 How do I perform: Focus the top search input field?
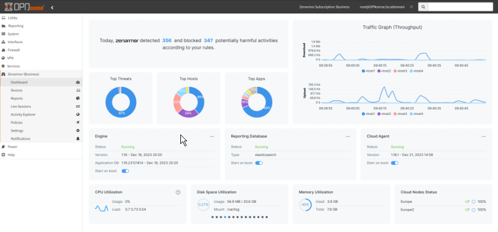[460, 7]
